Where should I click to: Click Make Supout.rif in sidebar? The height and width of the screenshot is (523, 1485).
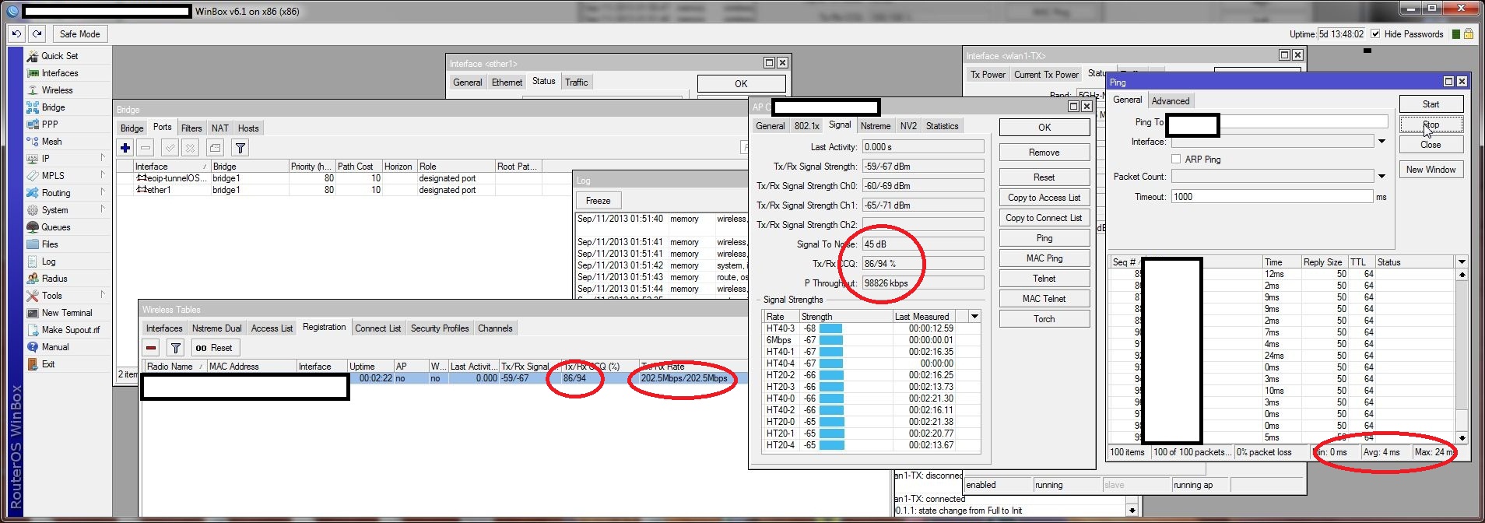(x=70, y=330)
